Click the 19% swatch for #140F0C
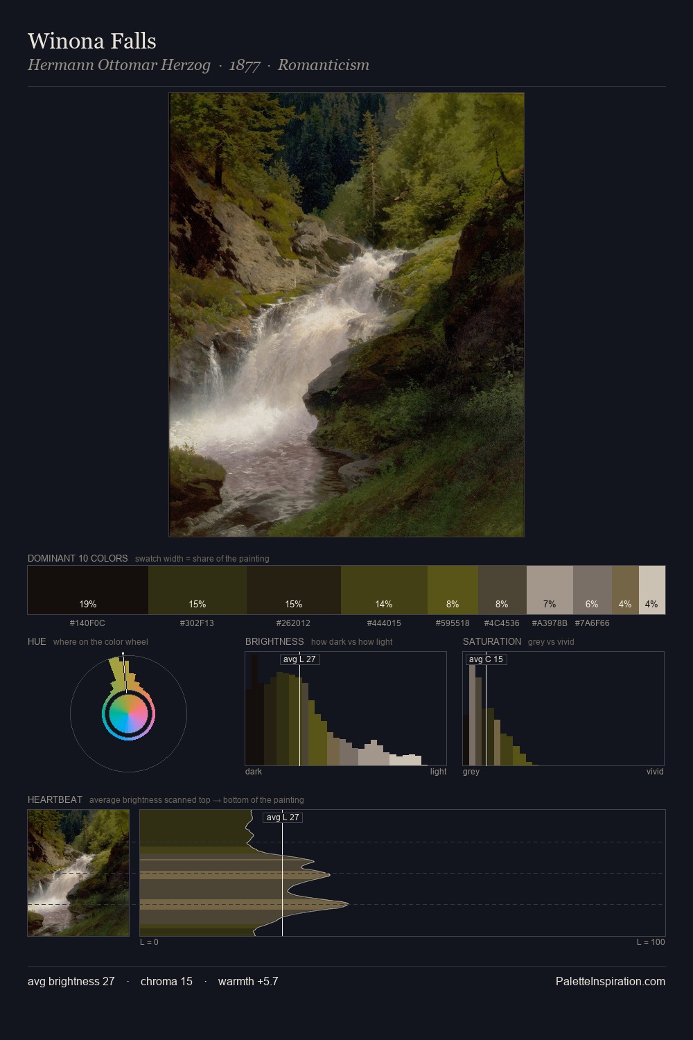The image size is (693, 1040). (x=88, y=590)
